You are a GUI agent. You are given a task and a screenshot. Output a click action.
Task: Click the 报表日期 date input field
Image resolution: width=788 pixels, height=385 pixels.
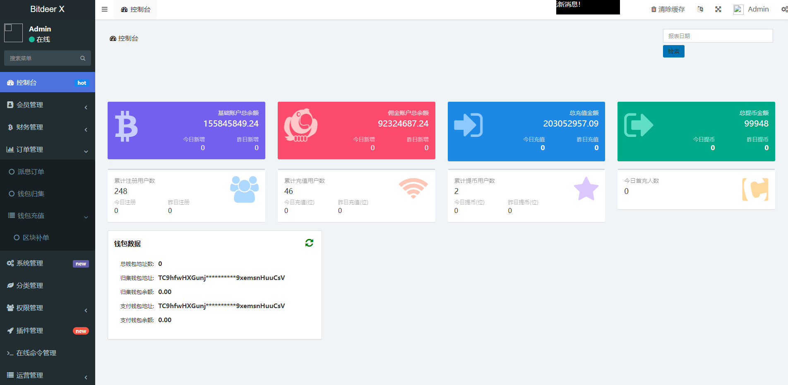[718, 36]
